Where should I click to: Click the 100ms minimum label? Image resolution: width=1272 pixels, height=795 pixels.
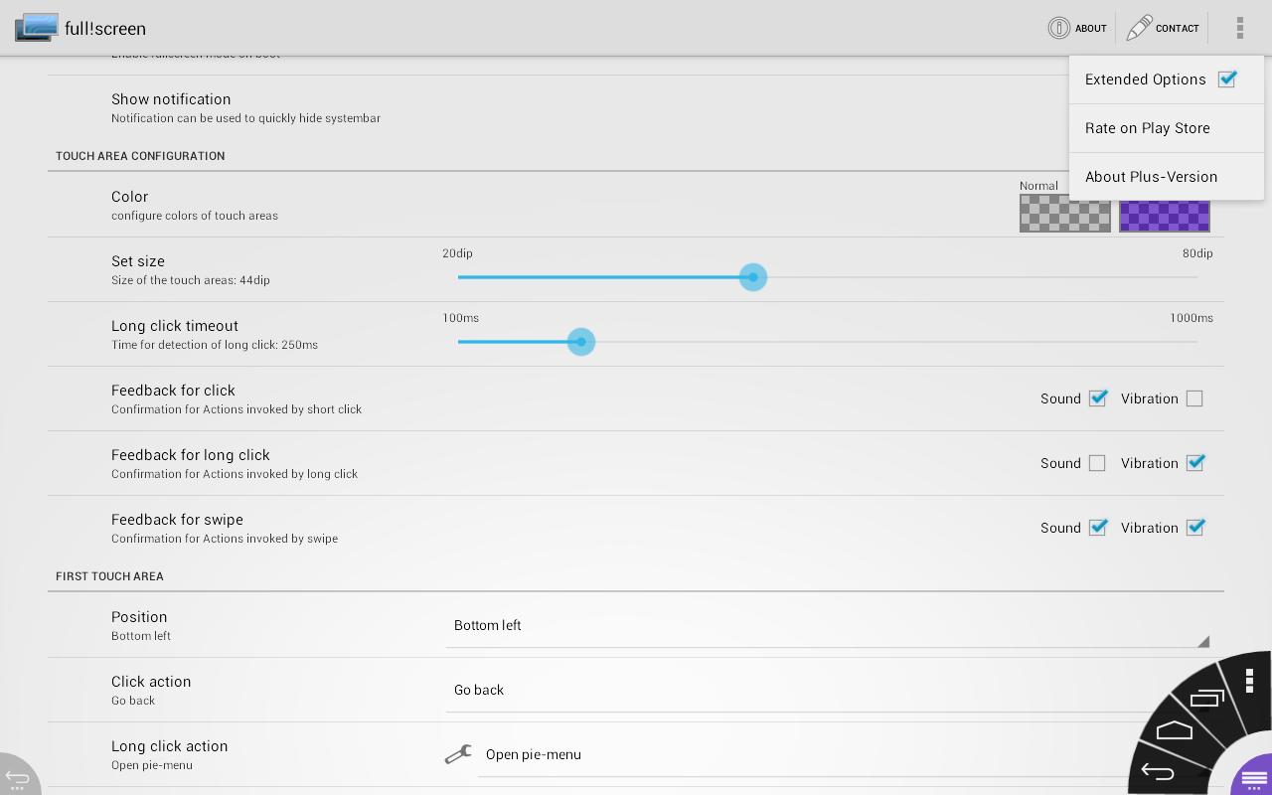pos(460,318)
